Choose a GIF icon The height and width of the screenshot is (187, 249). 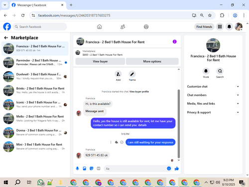coord(99,169)
